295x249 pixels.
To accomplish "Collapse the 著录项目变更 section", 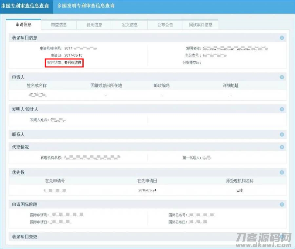I will (x=282, y=237).
